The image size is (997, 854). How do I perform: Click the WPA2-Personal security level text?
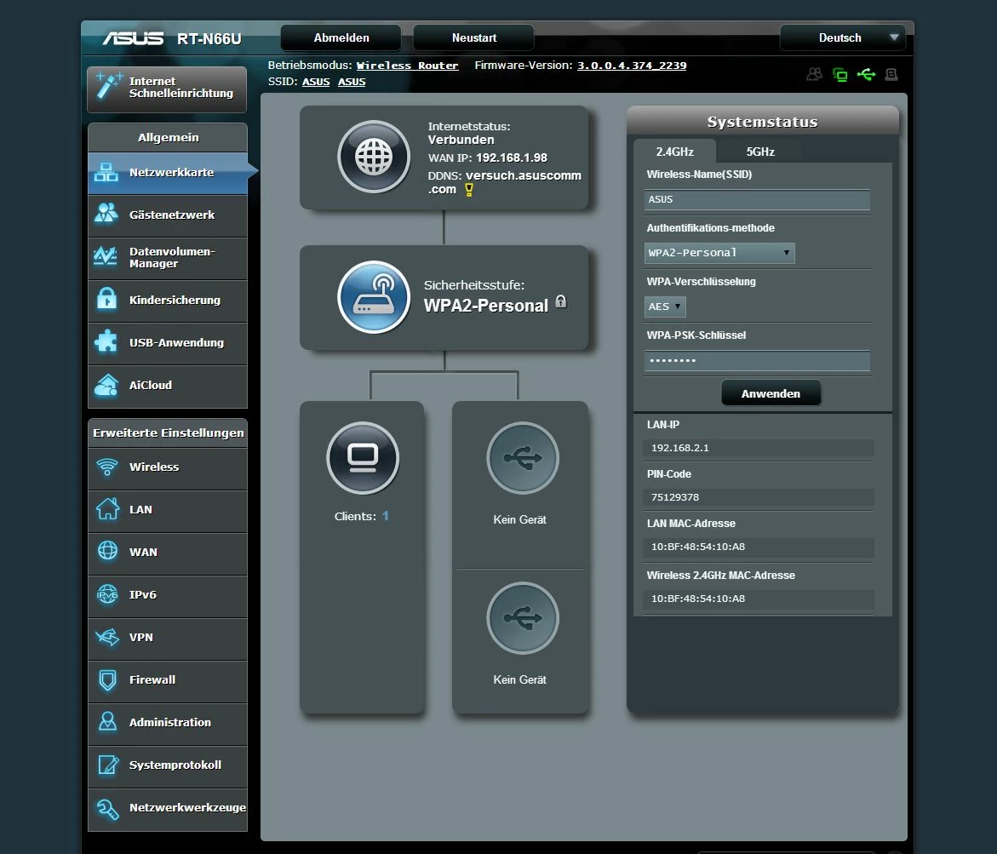(x=486, y=306)
